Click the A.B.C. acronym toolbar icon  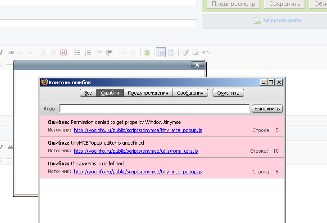pos(22,53)
